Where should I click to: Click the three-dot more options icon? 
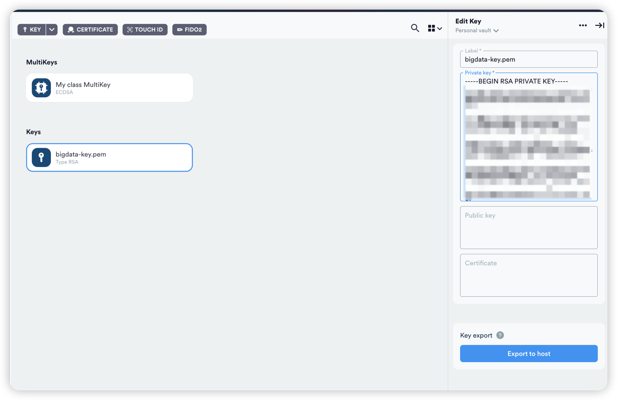coord(583,25)
